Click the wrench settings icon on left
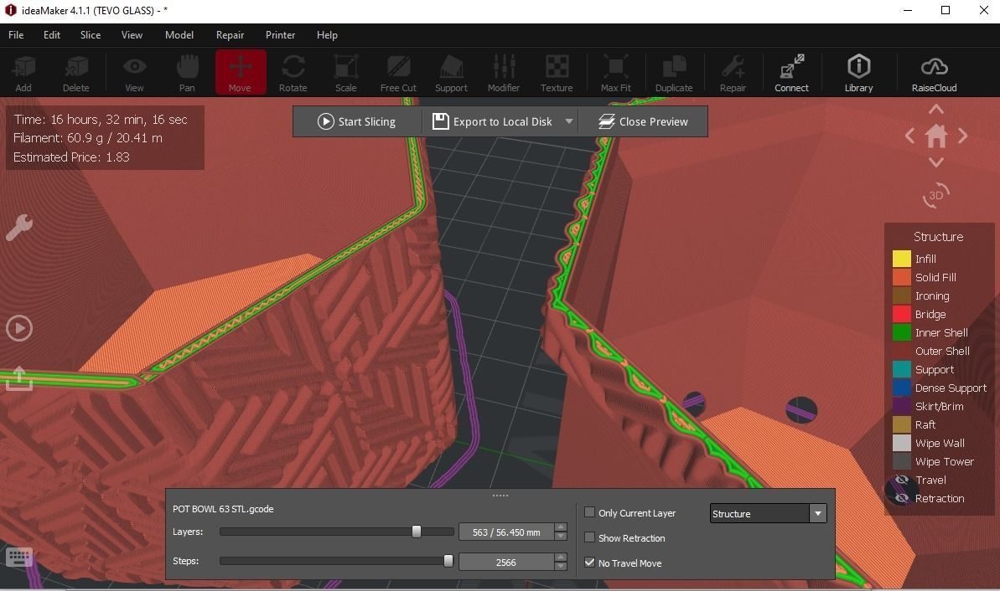The height and width of the screenshot is (591, 1000). [x=19, y=228]
